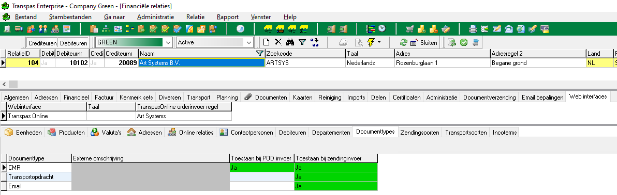This screenshot has height=195, width=617.
Task: Click the Sluiten button
Action: [424, 42]
